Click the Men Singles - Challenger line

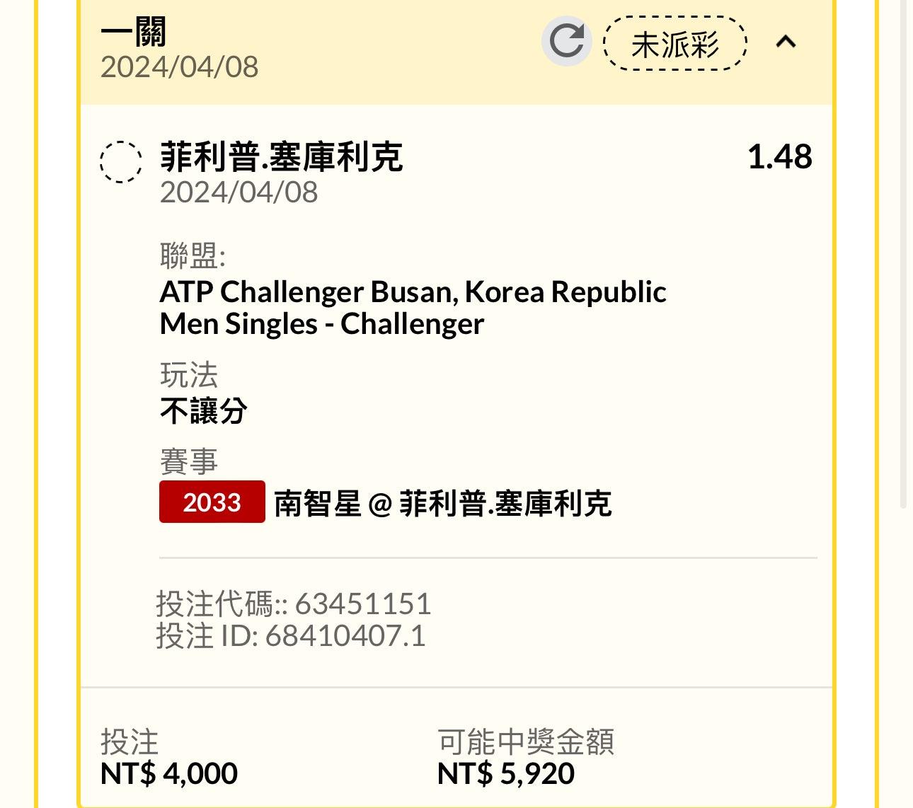click(322, 324)
